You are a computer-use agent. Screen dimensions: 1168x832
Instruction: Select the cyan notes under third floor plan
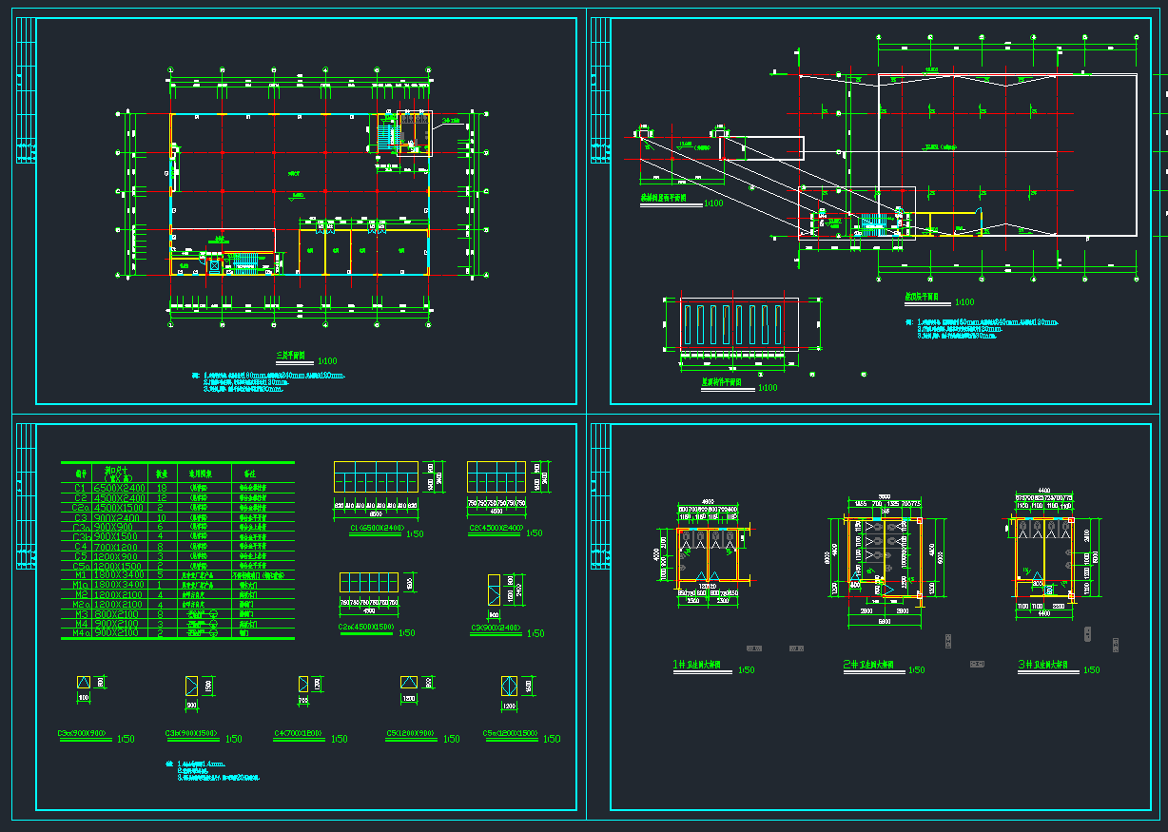(x=266, y=381)
